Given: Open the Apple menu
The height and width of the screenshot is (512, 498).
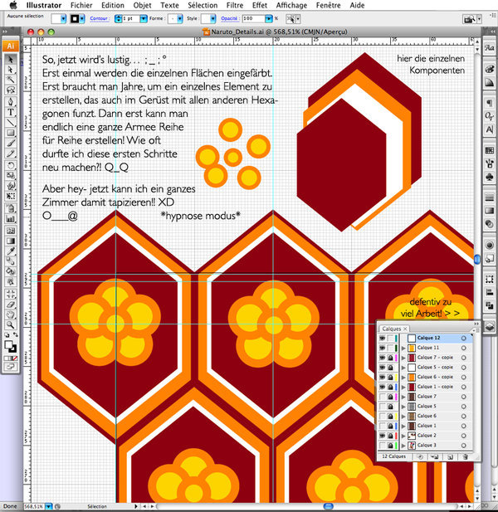Looking at the screenshot, I should click(x=13, y=5).
